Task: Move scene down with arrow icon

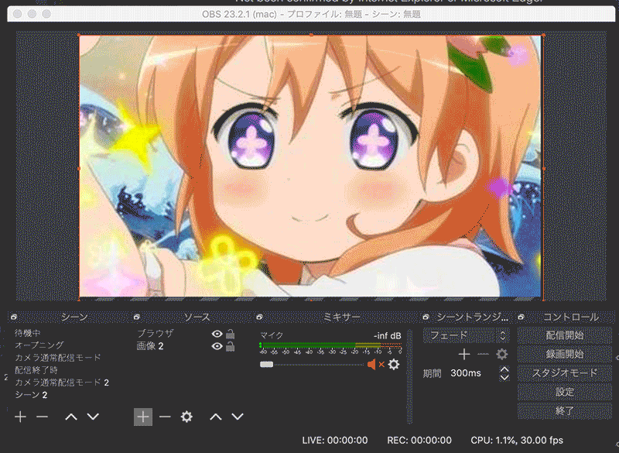Action: [x=93, y=417]
